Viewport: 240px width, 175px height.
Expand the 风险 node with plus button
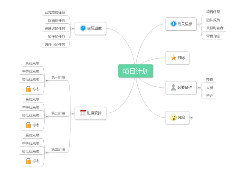pos(191,118)
